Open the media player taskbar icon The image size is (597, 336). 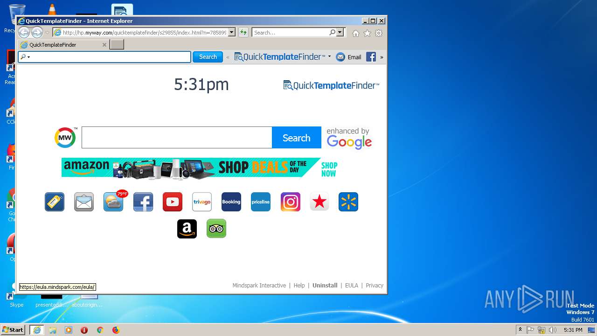[69, 330]
